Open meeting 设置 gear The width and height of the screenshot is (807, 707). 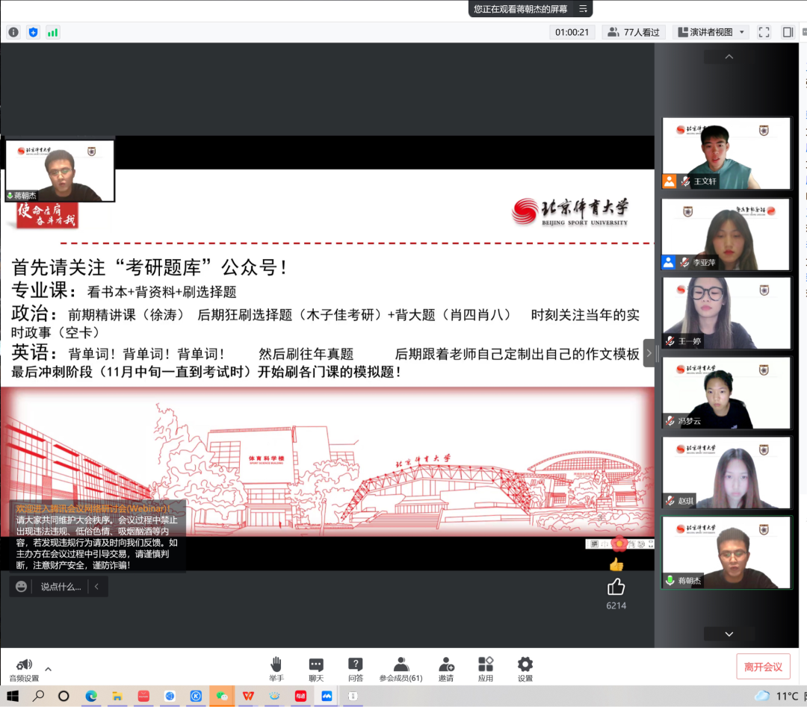click(x=525, y=670)
